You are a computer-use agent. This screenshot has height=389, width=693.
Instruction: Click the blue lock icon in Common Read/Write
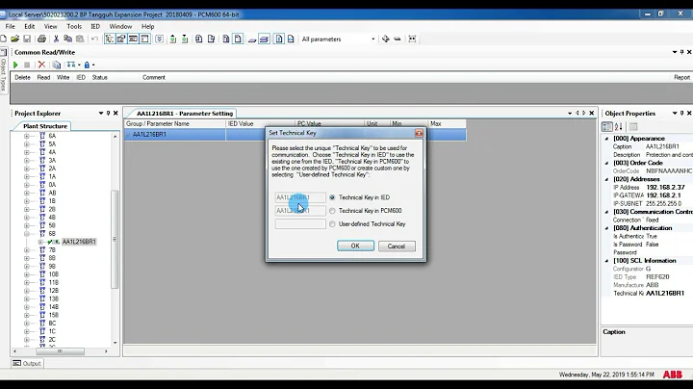(x=87, y=65)
